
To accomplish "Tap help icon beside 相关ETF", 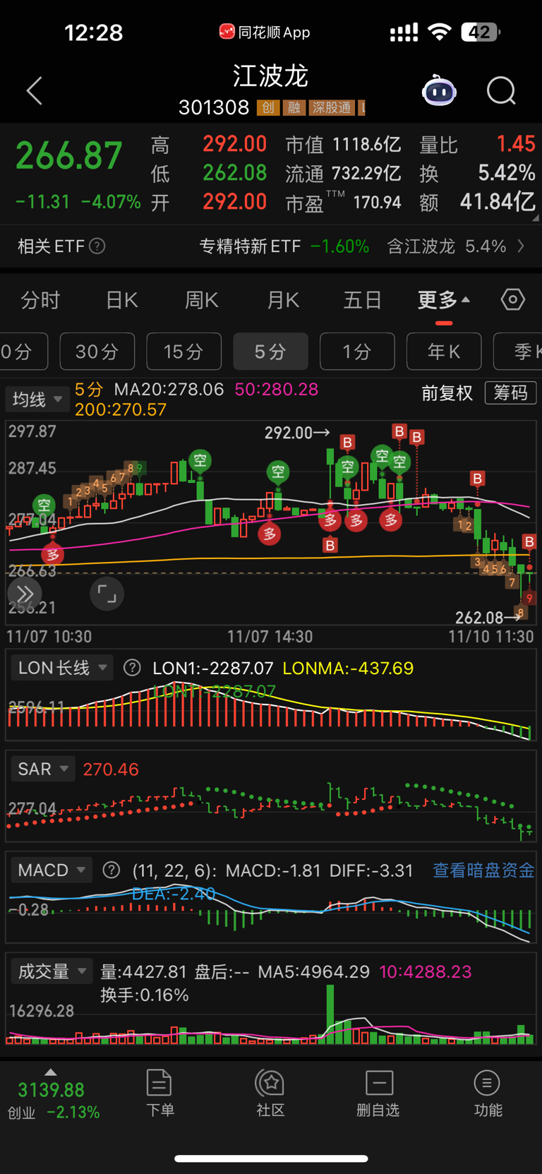I will 97,246.
